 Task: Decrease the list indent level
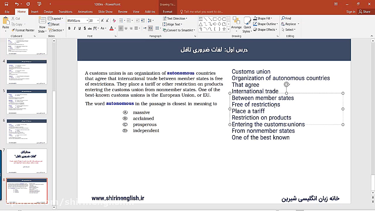pos(138,21)
